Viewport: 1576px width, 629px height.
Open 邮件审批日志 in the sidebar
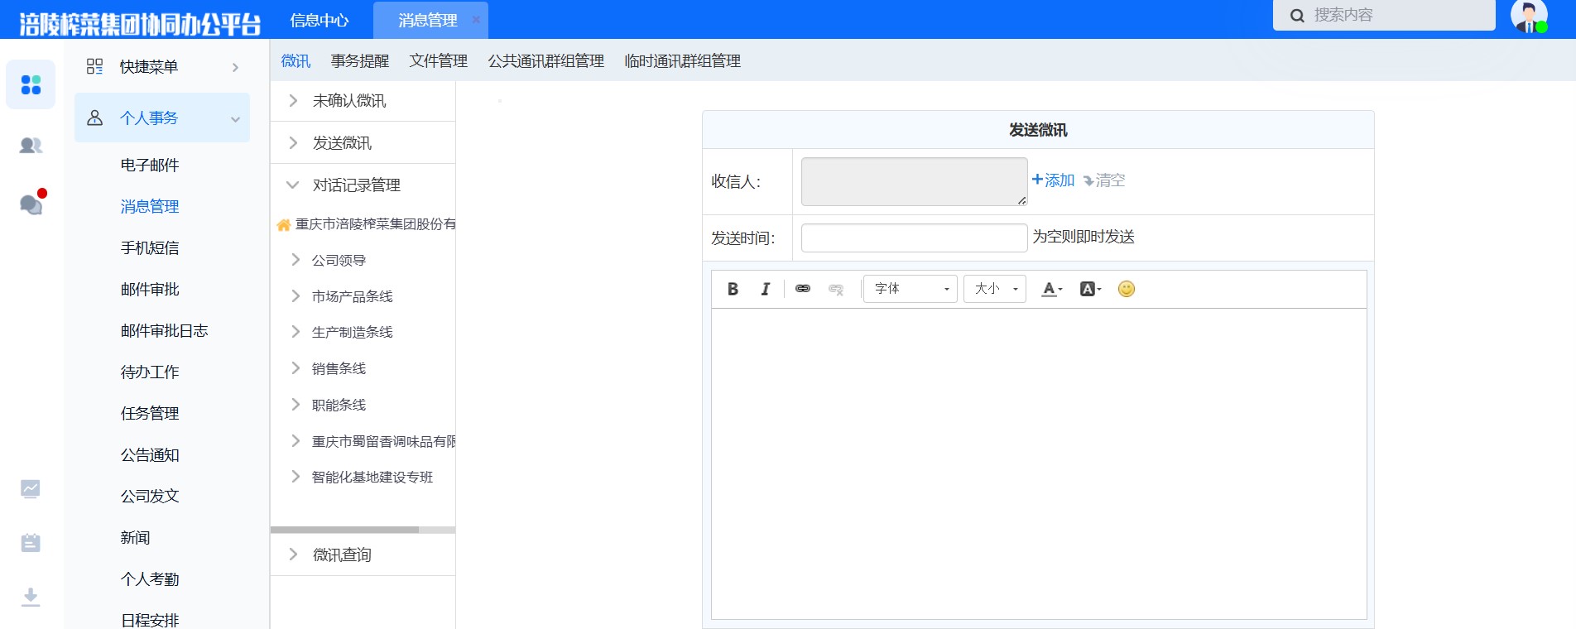click(x=164, y=331)
